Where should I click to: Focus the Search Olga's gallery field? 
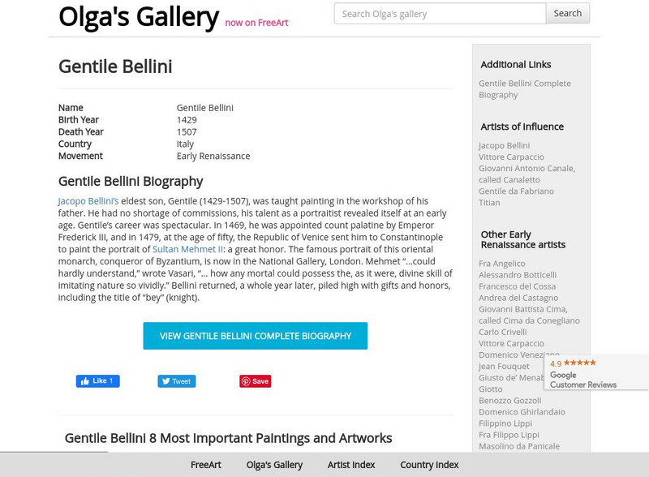click(439, 13)
